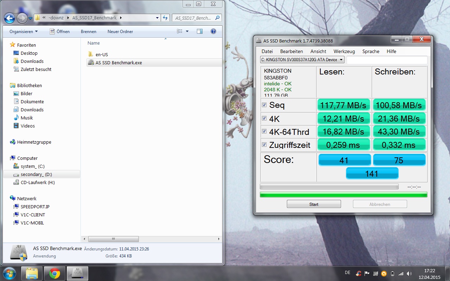
Task: Open Downloads under Favoriten
Action: [x=32, y=61]
